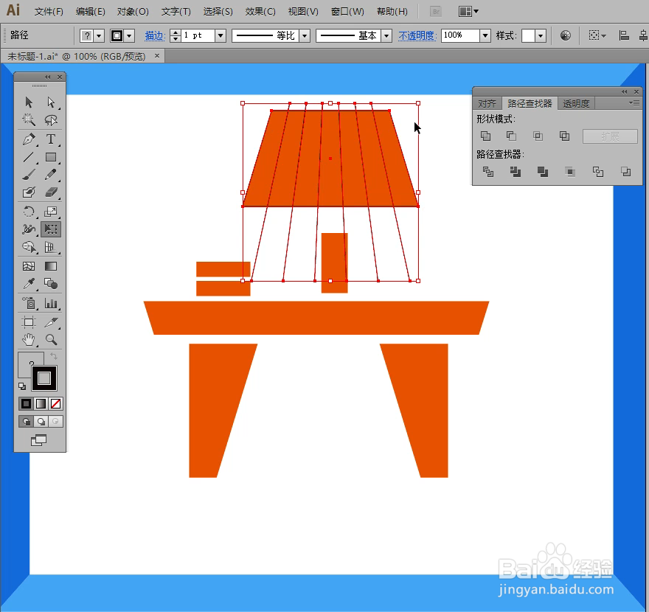
Task: Open variable width profile 等比 dropdown
Action: 305,35
